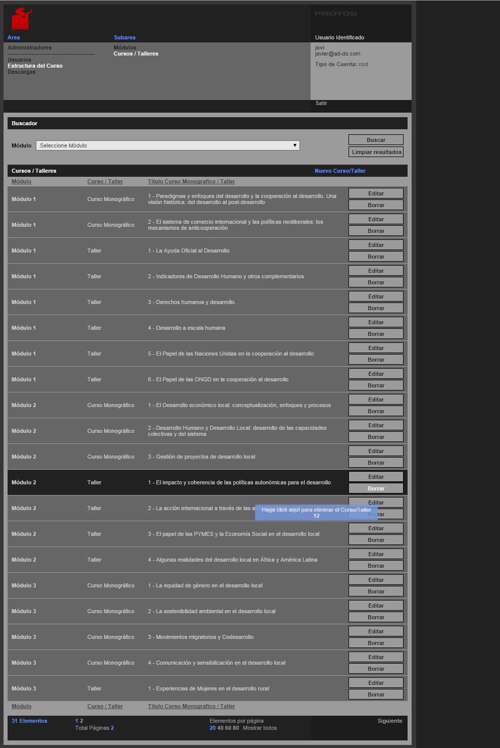
Task: Go to the Siguiente page
Action: click(x=390, y=721)
